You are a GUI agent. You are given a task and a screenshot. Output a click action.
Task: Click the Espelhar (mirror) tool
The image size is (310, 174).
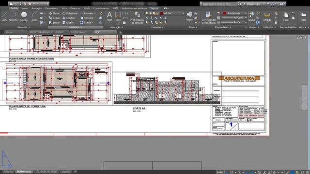[69, 18]
